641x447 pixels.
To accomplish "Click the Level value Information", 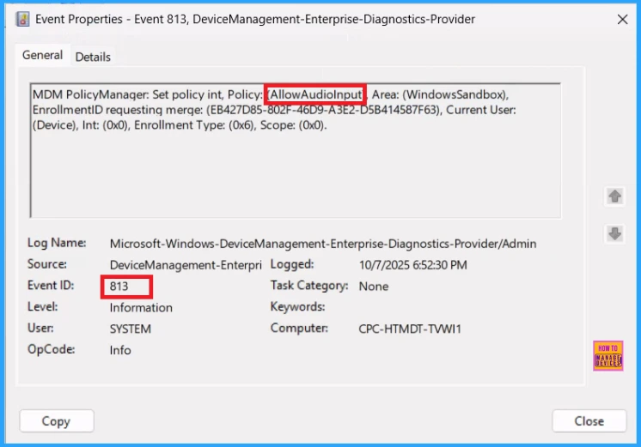I will point(141,307).
